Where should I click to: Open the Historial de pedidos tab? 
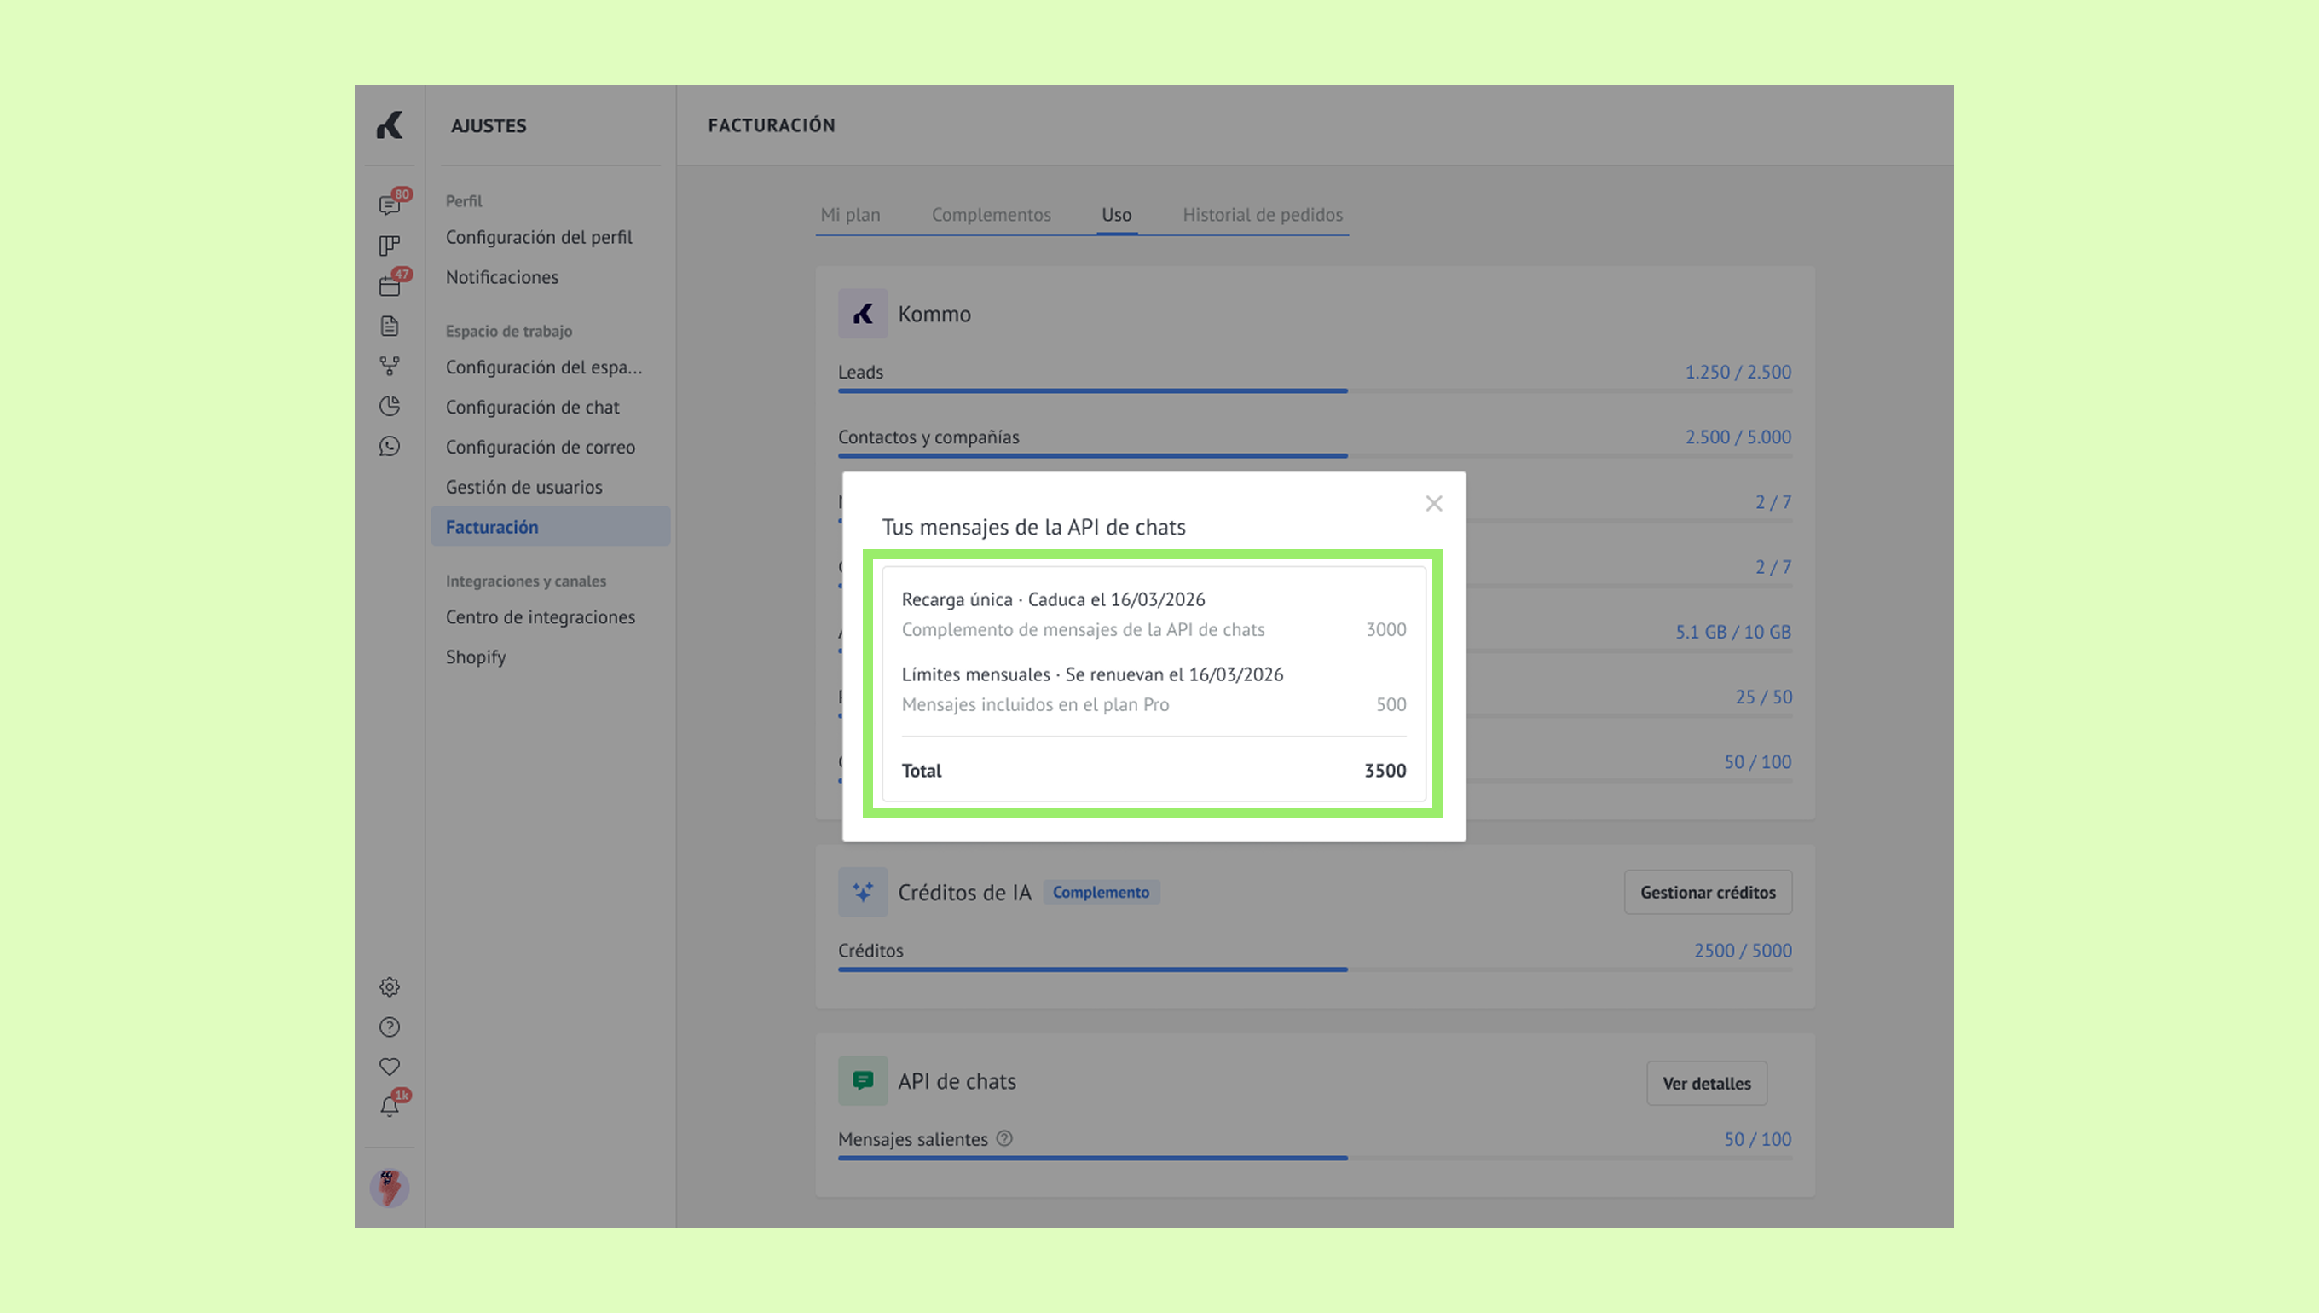(1263, 215)
